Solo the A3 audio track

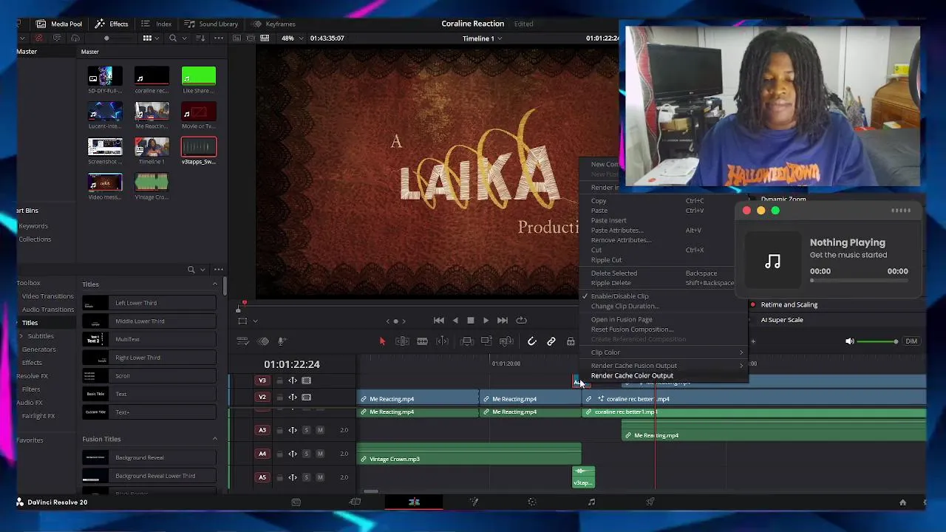pyautogui.click(x=306, y=430)
